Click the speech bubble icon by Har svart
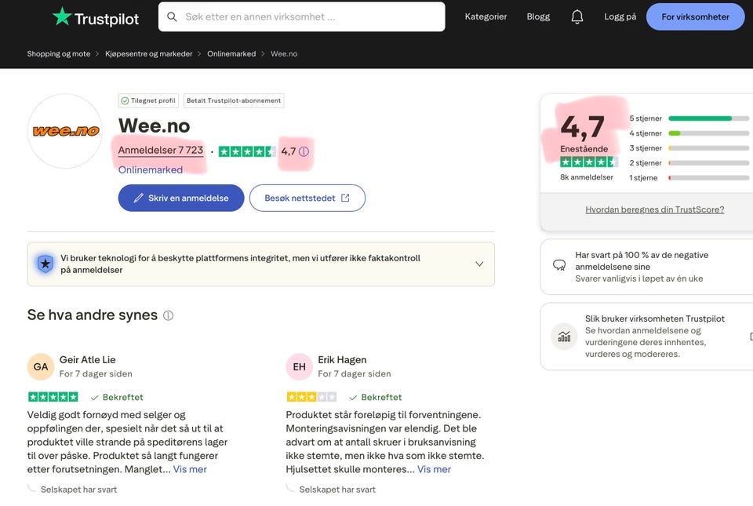The height and width of the screenshot is (506, 753). tap(559, 265)
